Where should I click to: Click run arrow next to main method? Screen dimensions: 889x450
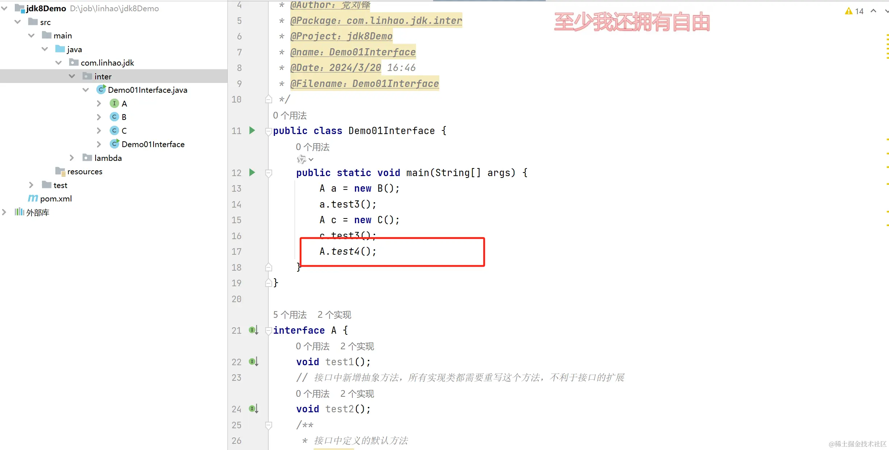click(x=252, y=172)
